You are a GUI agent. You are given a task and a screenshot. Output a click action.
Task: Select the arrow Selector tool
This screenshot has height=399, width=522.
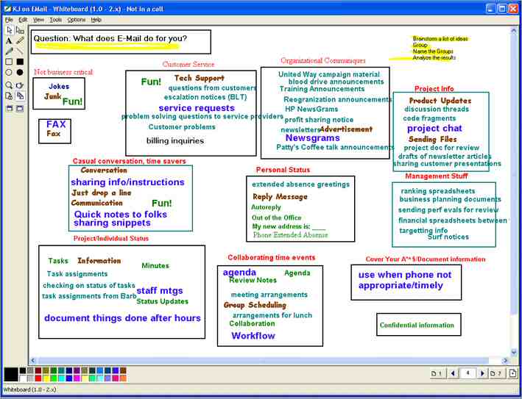point(9,30)
